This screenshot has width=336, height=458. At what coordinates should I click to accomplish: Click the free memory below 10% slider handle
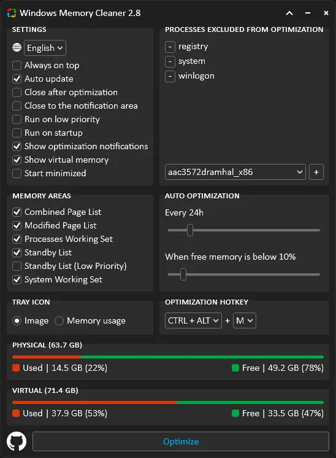pyautogui.click(x=183, y=274)
